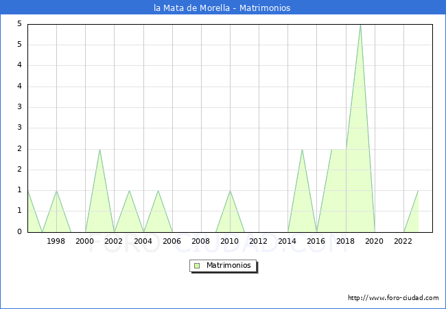Click the 2000 x-axis label
Image resolution: width=446 pixels, height=309 pixels.
[x=85, y=241]
